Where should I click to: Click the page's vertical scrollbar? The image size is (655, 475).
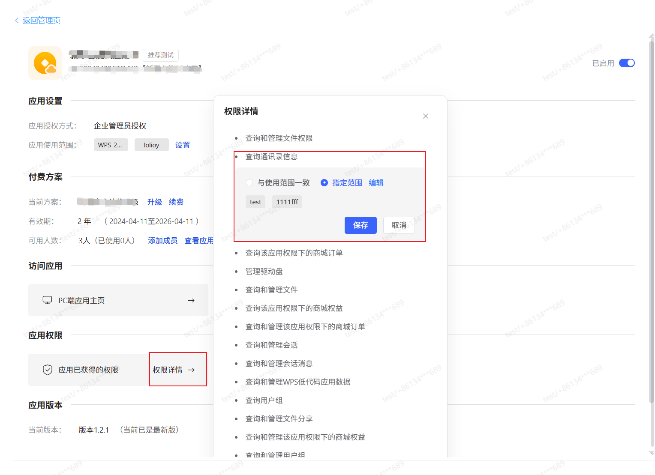coord(651,214)
